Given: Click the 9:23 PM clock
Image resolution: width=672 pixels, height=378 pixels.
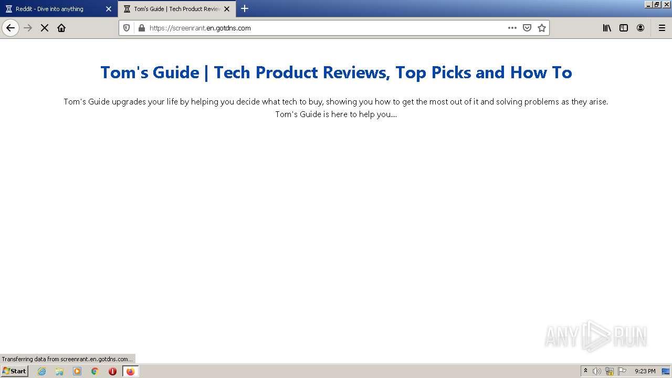Looking at the screenshot, I should point(645,371).
